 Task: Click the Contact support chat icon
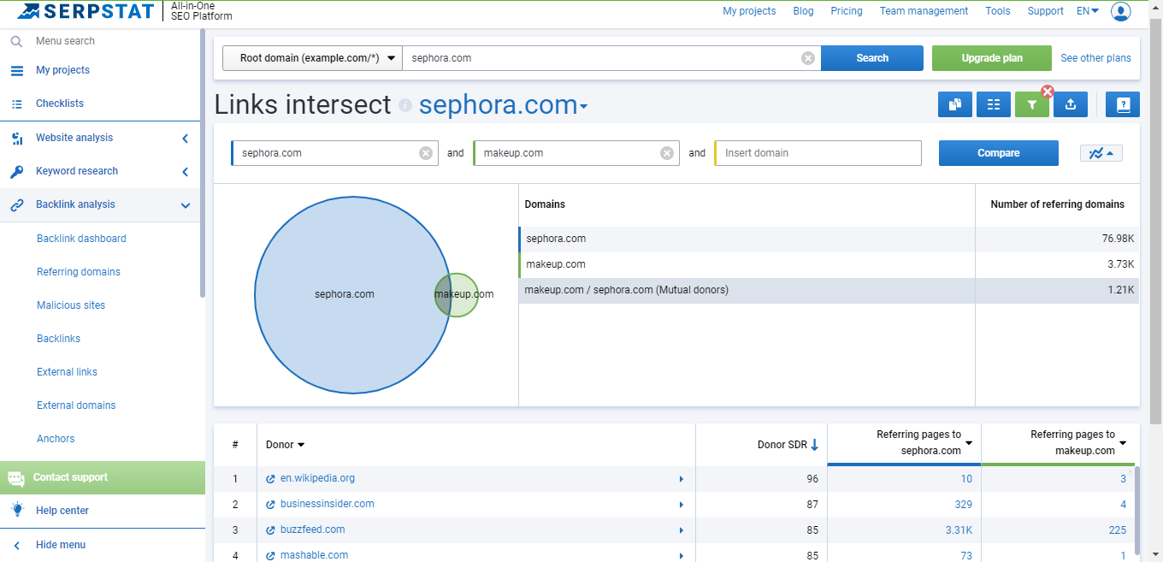[16, 478]
